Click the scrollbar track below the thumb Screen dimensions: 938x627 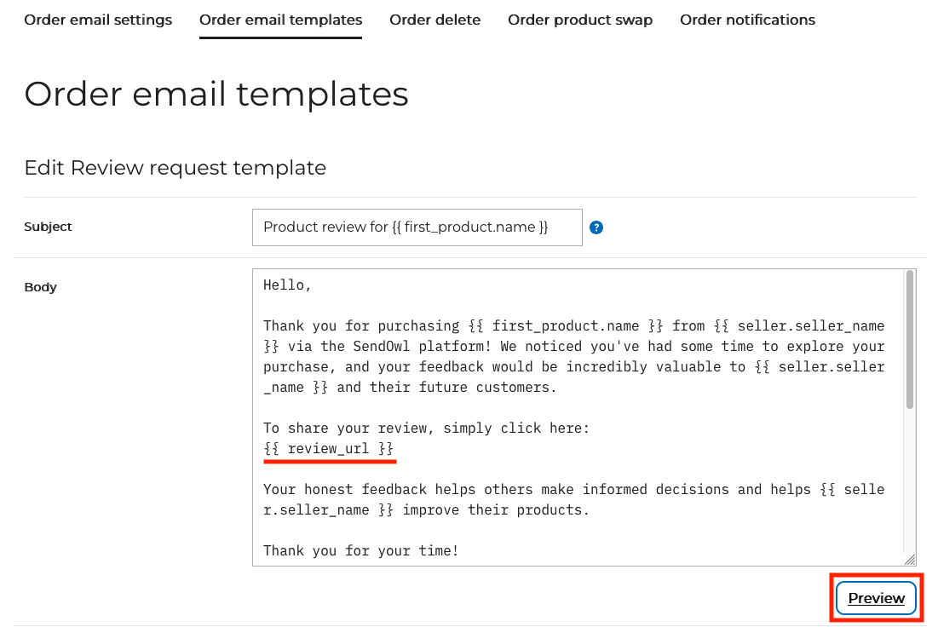click(x=910, y=486)
